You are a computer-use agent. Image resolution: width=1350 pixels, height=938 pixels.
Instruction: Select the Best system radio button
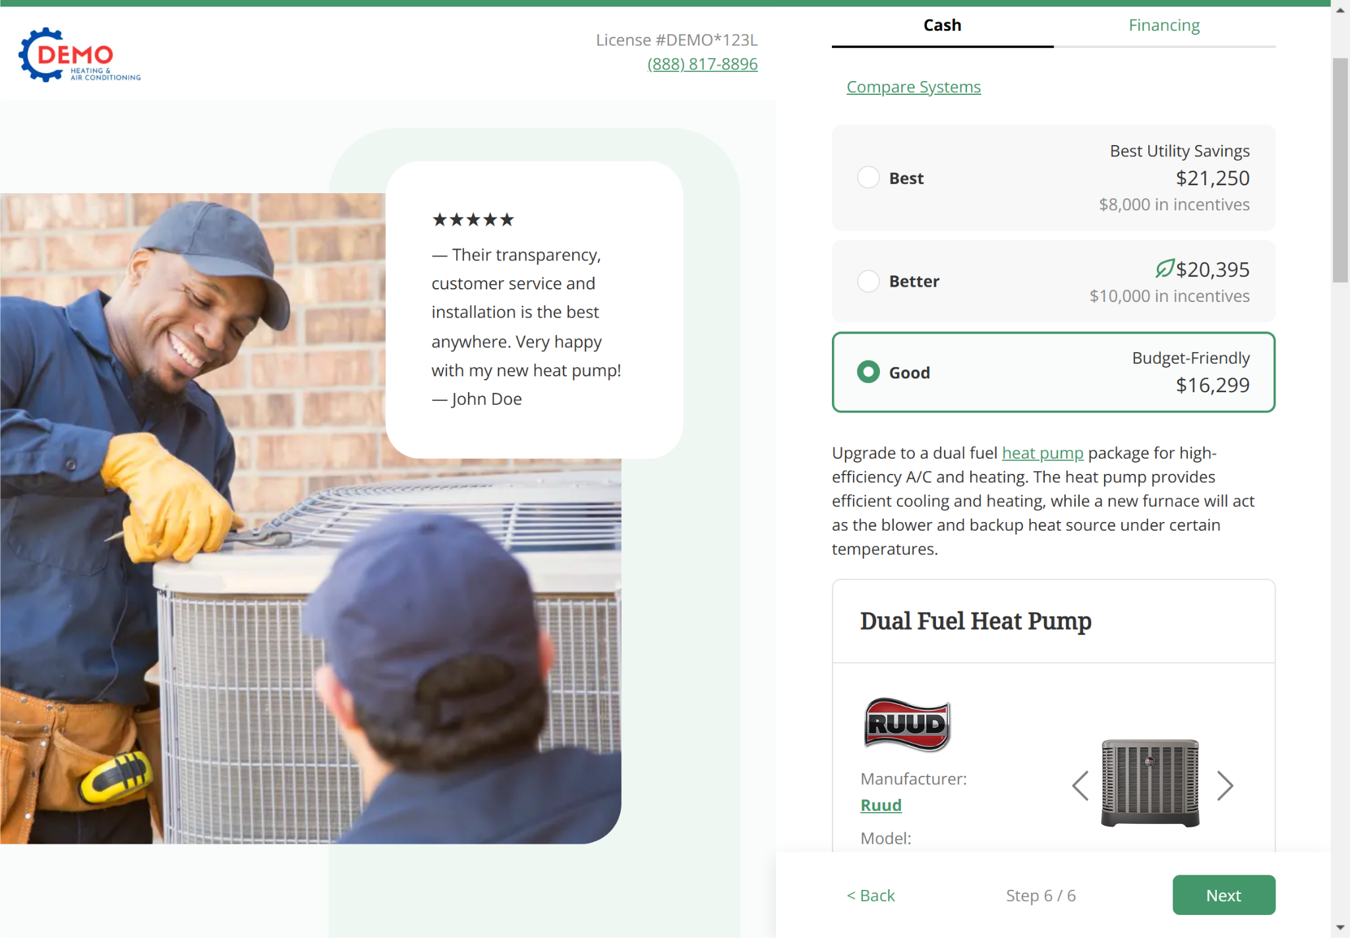pyautogui.click(x=868, y=177)
